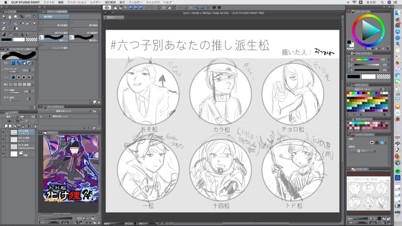The height and width of the screenshot is (226, 402).
Task: Open the ファイル menu
Action: pyautogui.click(x=49, y=2)
